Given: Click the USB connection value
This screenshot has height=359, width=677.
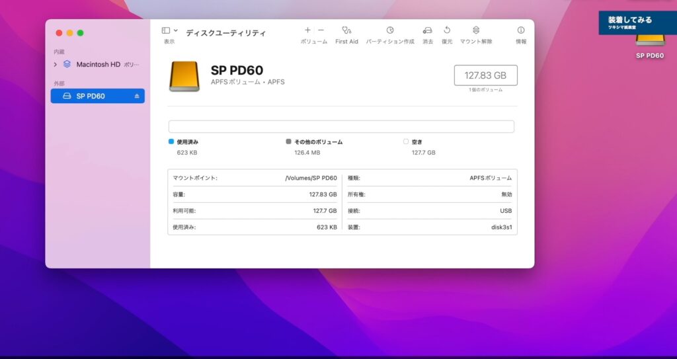Looking at the screenshot, I should coord(506,211).
